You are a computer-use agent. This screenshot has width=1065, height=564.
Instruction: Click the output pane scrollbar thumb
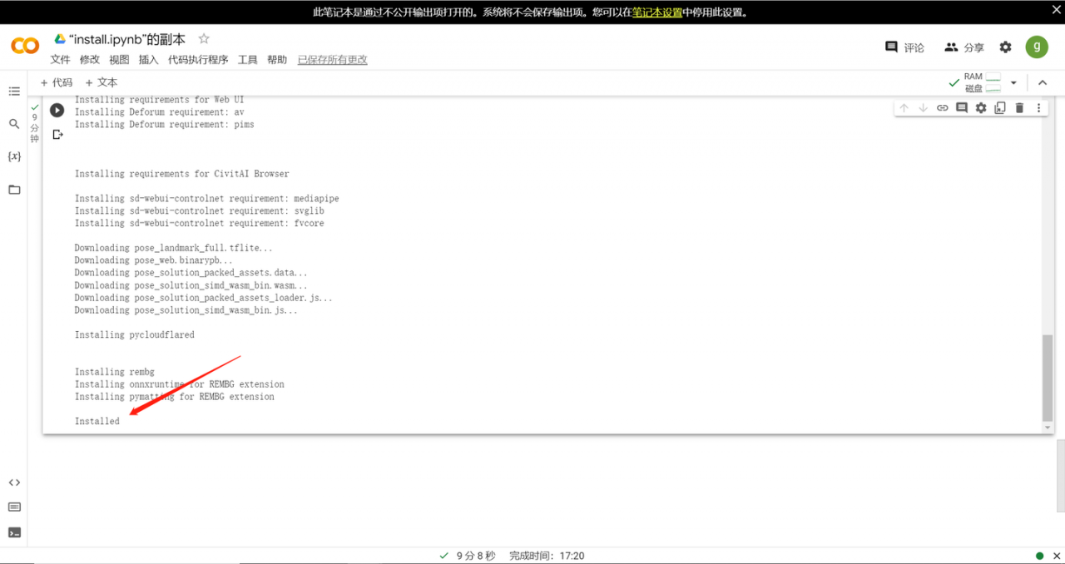(1048, 378)
